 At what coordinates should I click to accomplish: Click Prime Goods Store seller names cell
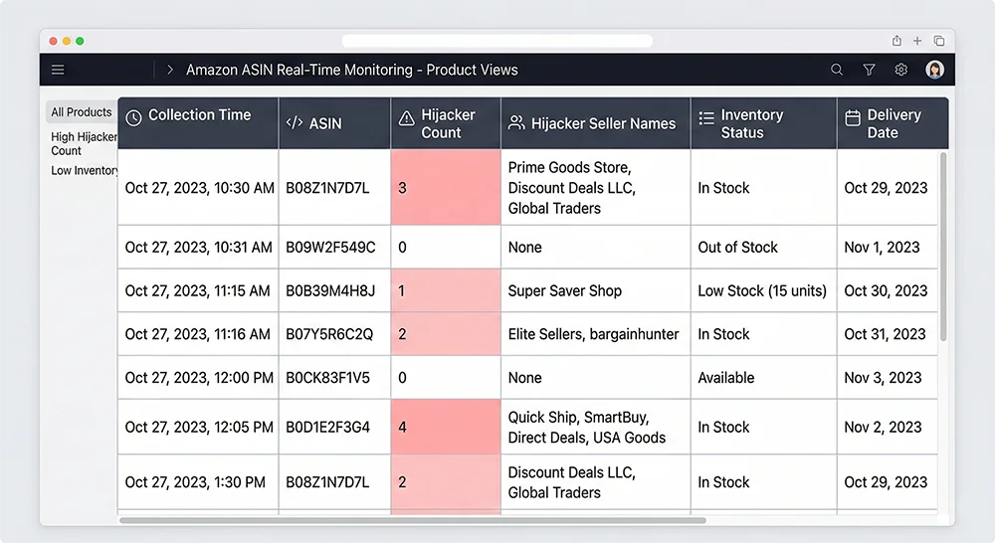pos(595,187)
